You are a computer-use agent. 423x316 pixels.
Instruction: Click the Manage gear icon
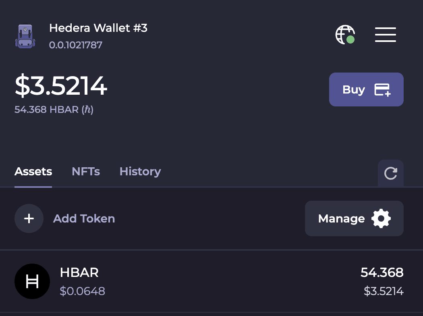[381, 218]
